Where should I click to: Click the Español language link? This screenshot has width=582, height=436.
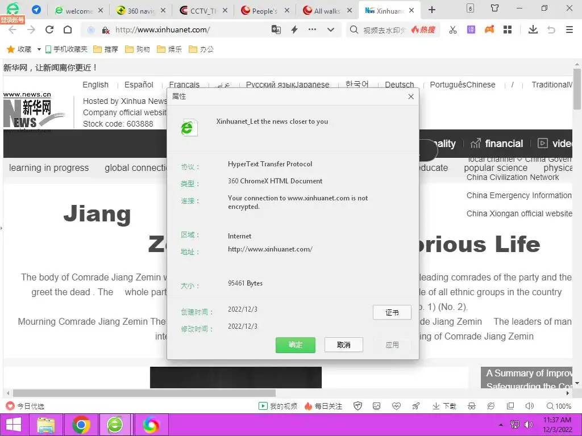click(139, 85)
